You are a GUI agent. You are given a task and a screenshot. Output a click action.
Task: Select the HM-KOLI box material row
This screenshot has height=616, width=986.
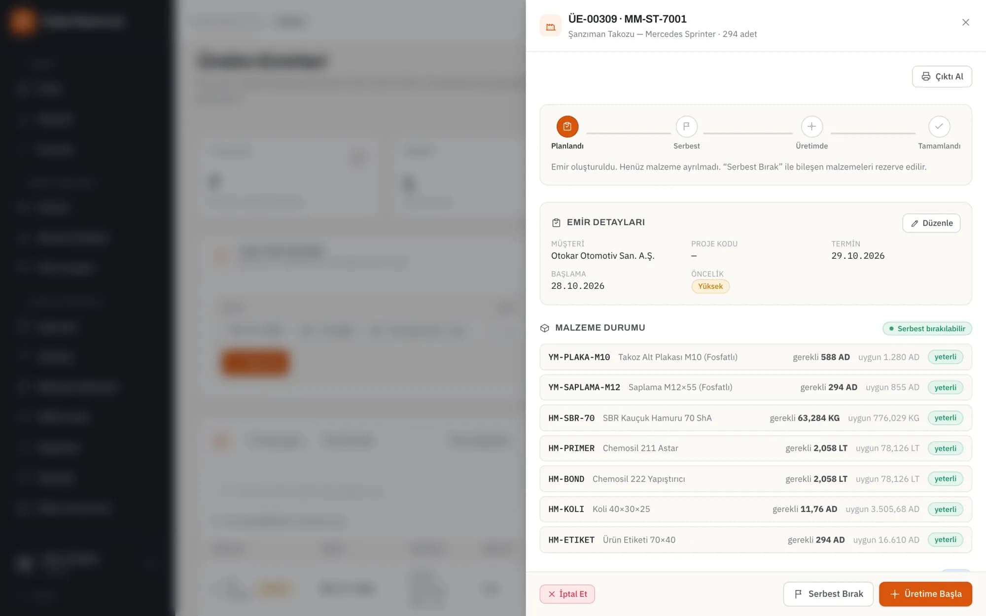coord(756,509)
